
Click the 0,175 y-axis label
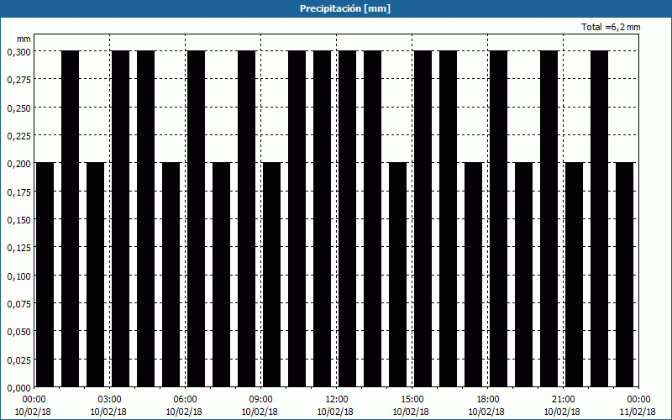click(x=18, y=192)
